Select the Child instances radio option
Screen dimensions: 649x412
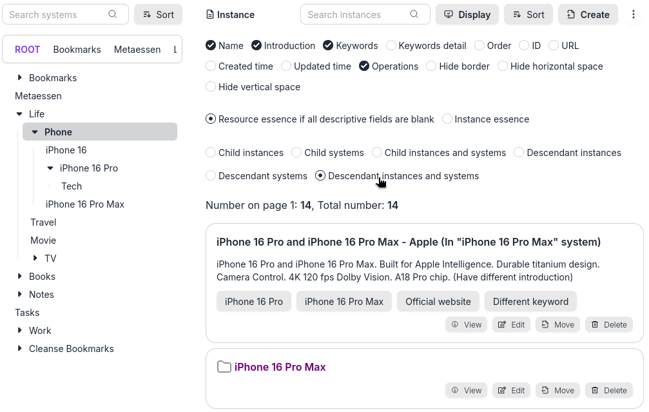[x=211, y=153]
